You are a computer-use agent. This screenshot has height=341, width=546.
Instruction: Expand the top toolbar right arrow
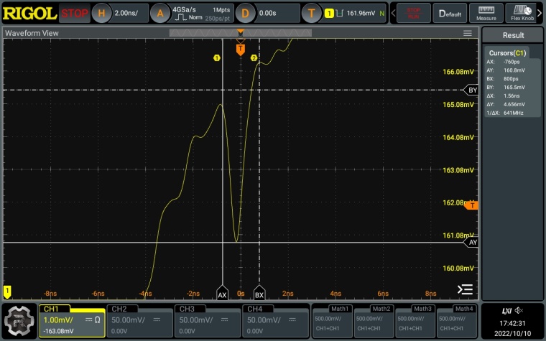(x=542, y=13)
